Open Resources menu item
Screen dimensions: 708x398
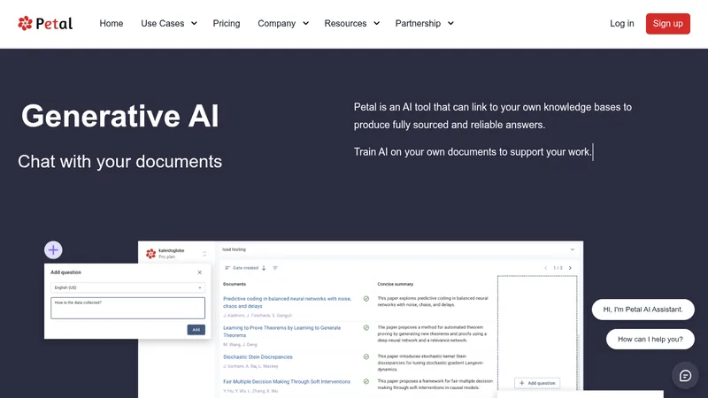[x=345, y=24]
